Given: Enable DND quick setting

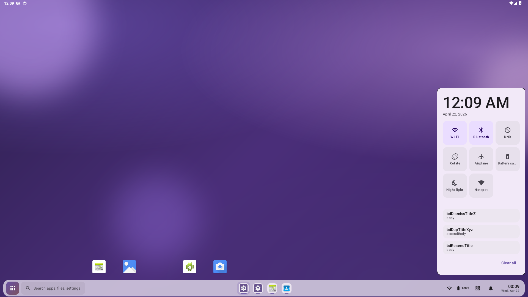Looking at the screenshot, I should [x=507, y=133].
